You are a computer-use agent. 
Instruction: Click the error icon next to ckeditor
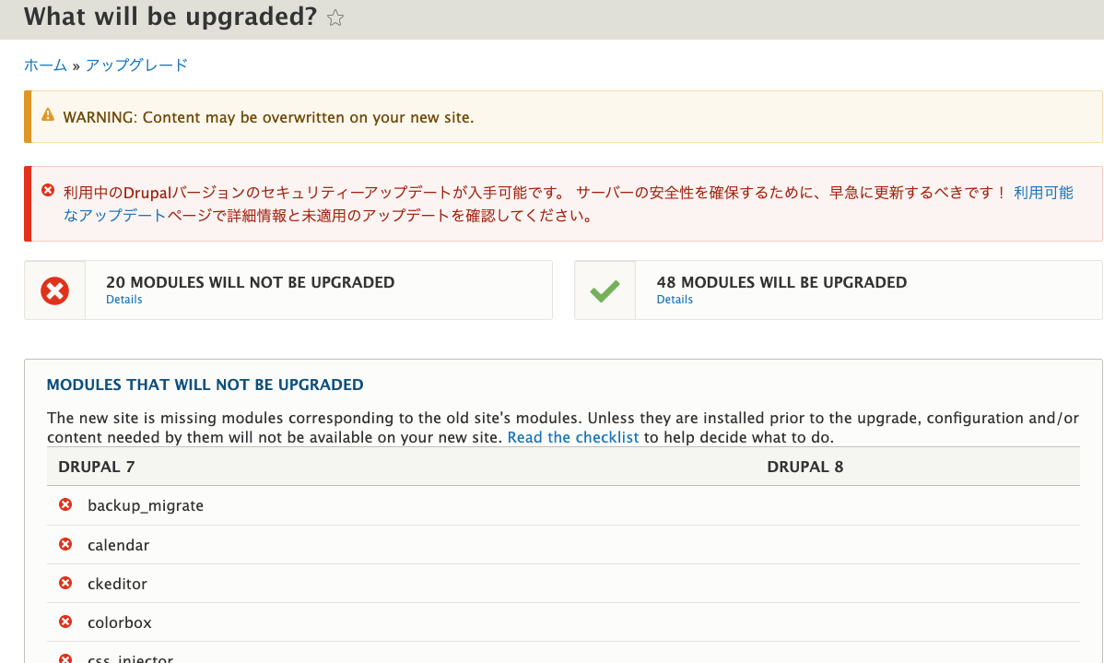(65, 583)
